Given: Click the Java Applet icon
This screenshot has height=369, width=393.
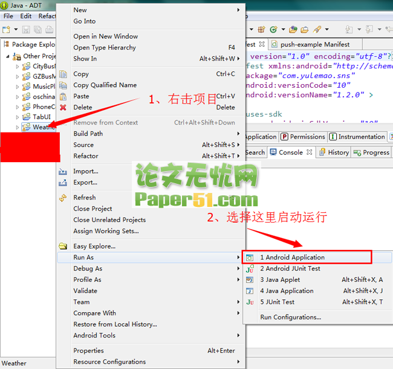Looking at the screenshot, I should tap(250, 279).
